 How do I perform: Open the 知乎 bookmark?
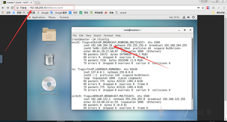point(73,13)
